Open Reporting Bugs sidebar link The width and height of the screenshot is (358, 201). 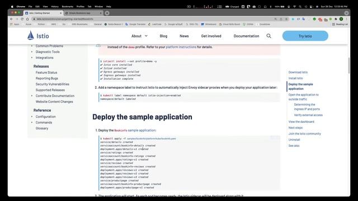(47, 78)
